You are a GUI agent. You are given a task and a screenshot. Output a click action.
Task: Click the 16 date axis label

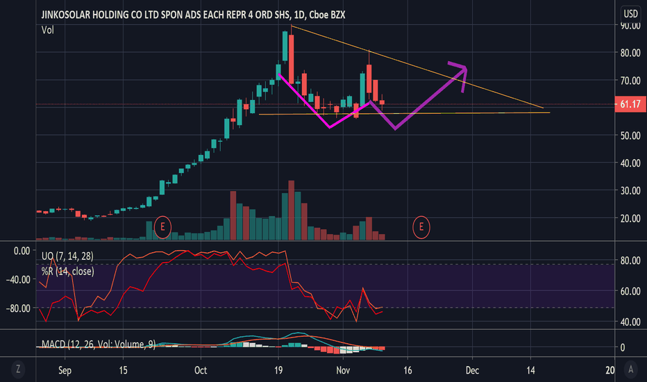pyautogui.click(x=407, y=370)
